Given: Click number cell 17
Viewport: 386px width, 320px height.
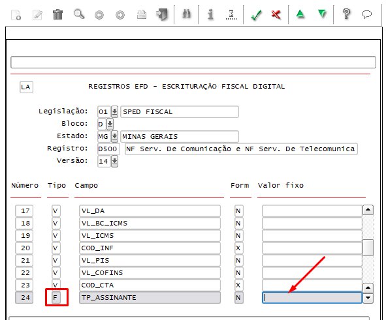Looking at the screenshot, I should [24, 211].
